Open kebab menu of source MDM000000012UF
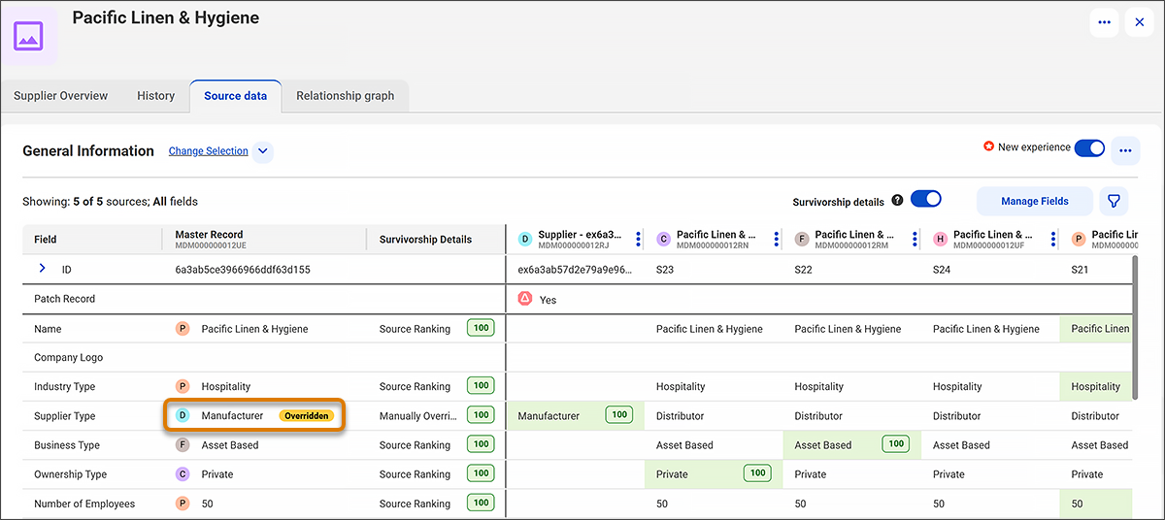Screen dimensions: 1165x520 coord(1053,240)
